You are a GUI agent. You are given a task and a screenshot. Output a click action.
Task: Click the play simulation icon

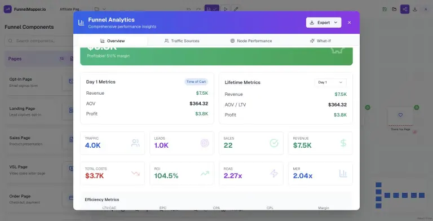pos(226,9)
